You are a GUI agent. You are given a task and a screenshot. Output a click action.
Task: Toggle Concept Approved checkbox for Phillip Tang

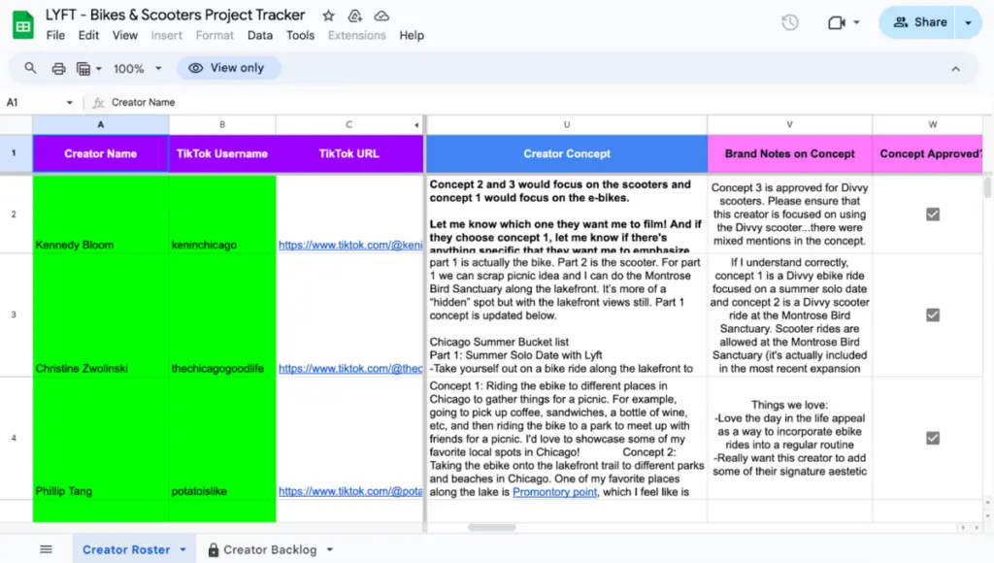click(x=932, y=438)
